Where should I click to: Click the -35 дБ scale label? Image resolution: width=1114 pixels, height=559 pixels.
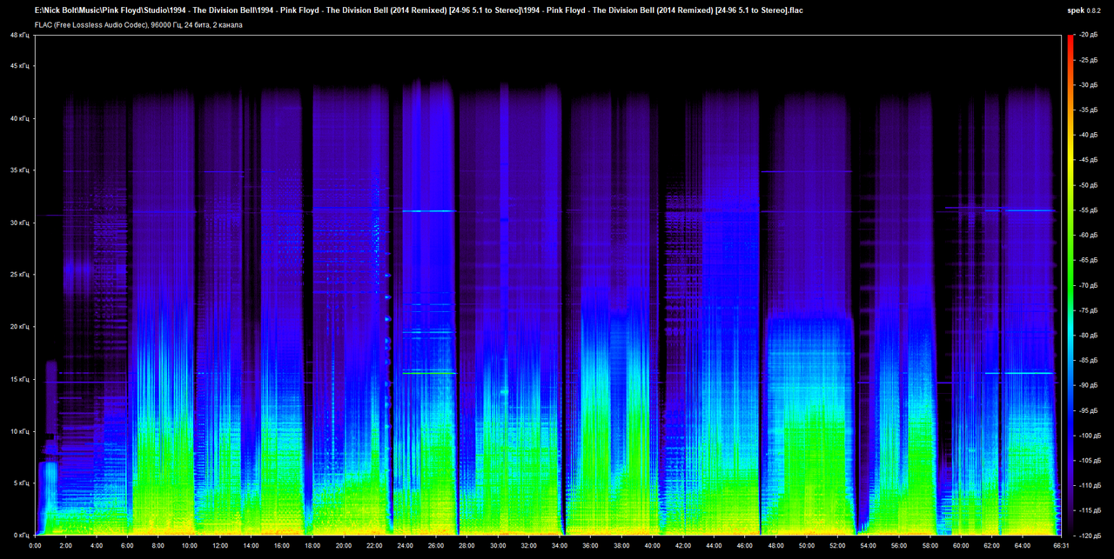[x=1087, y=110]
